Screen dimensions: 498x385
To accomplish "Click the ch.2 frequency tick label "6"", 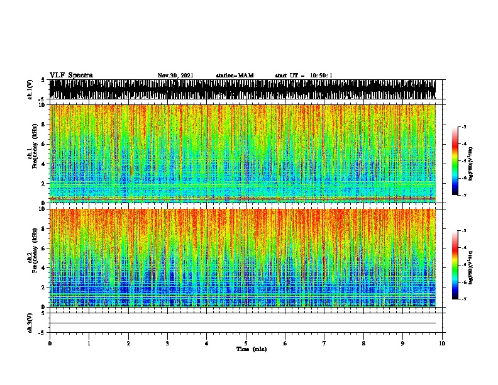I will tap(43, 248).
